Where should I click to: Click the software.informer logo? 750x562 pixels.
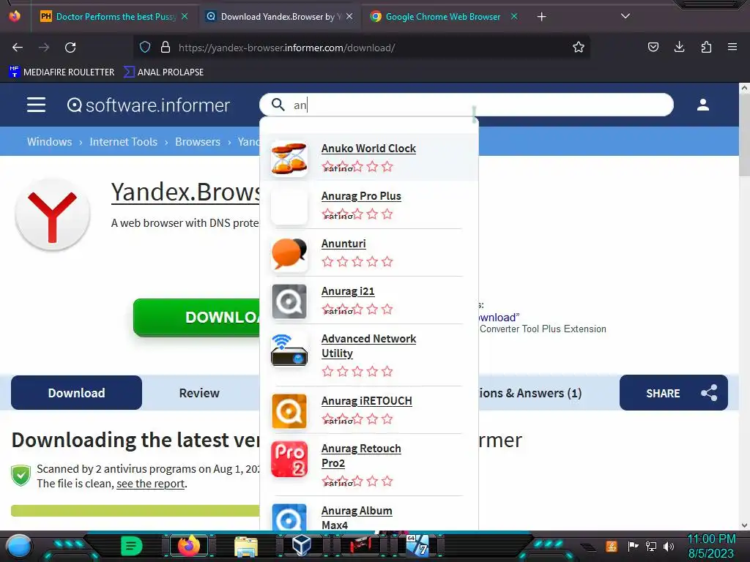point(148,105)
